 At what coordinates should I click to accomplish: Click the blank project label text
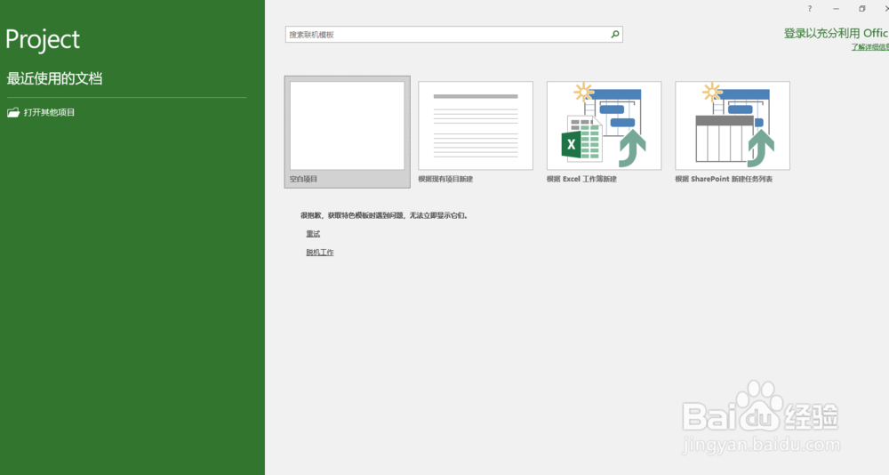pyautogui.click(x=303, y=179)
